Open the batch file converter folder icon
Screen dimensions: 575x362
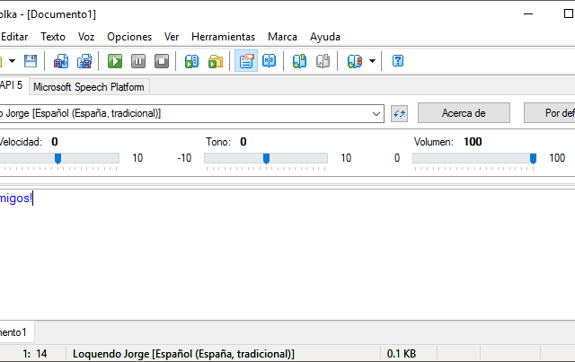(x=216, y=61)
